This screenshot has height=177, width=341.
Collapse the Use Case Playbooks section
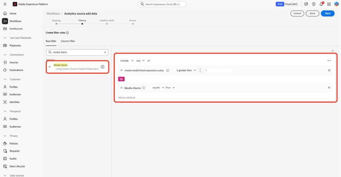[5, 38]
